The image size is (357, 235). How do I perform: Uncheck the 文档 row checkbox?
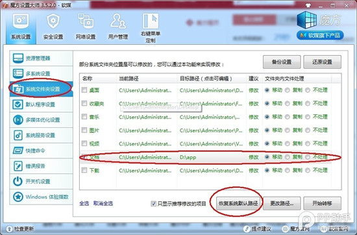(x=84, y=157)
